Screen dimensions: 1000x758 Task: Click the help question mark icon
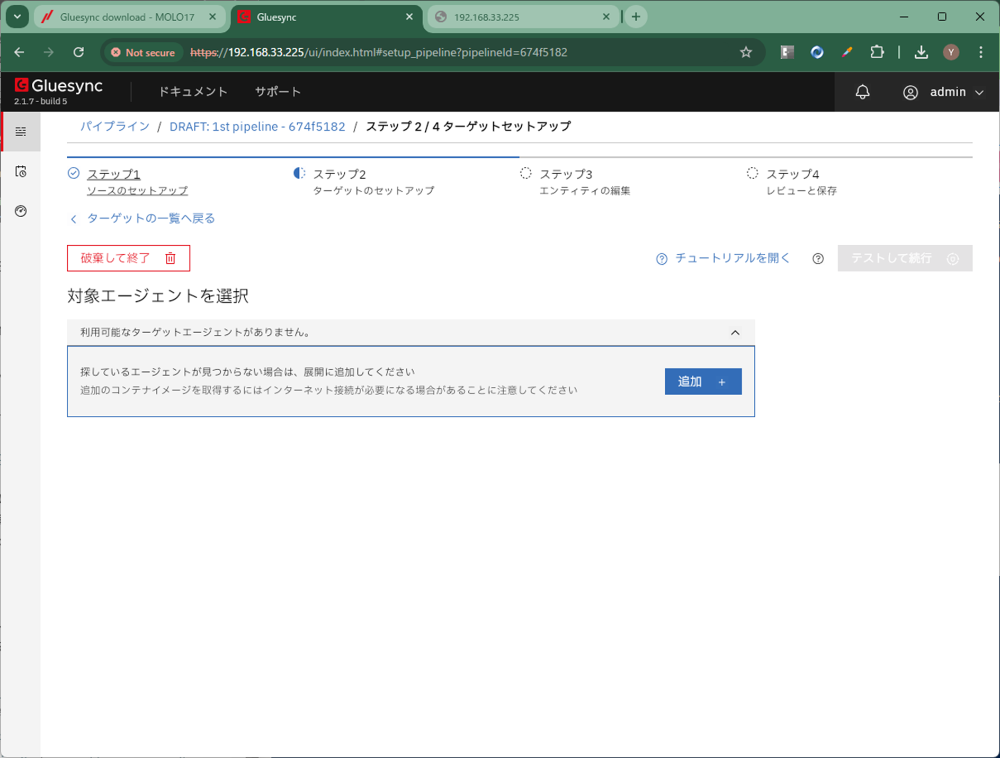click(818, 258)
